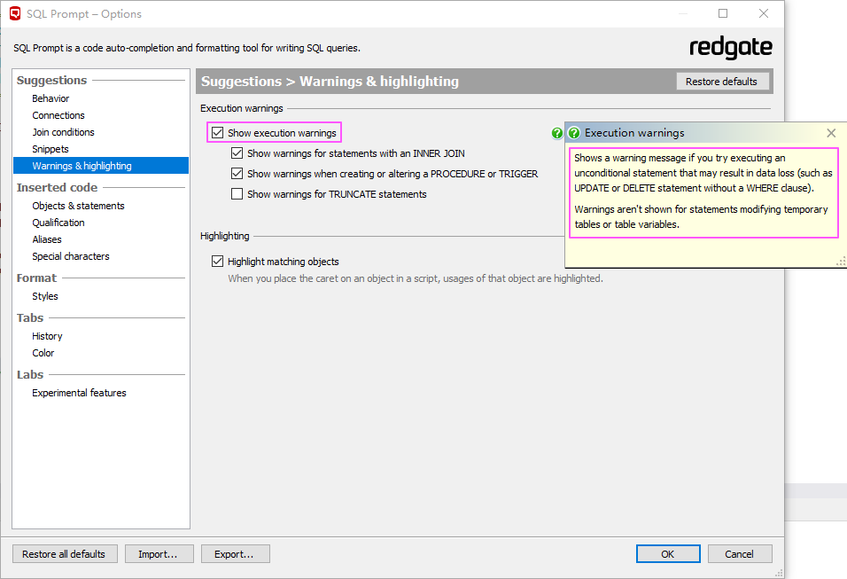Click the Execution warnings group label
The height and width of the screenshot is (579, 847).
click(242, 108)
